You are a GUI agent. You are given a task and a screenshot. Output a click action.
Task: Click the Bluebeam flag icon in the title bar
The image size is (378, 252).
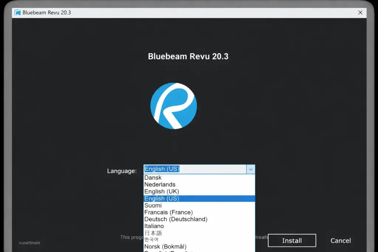(17, 12)
